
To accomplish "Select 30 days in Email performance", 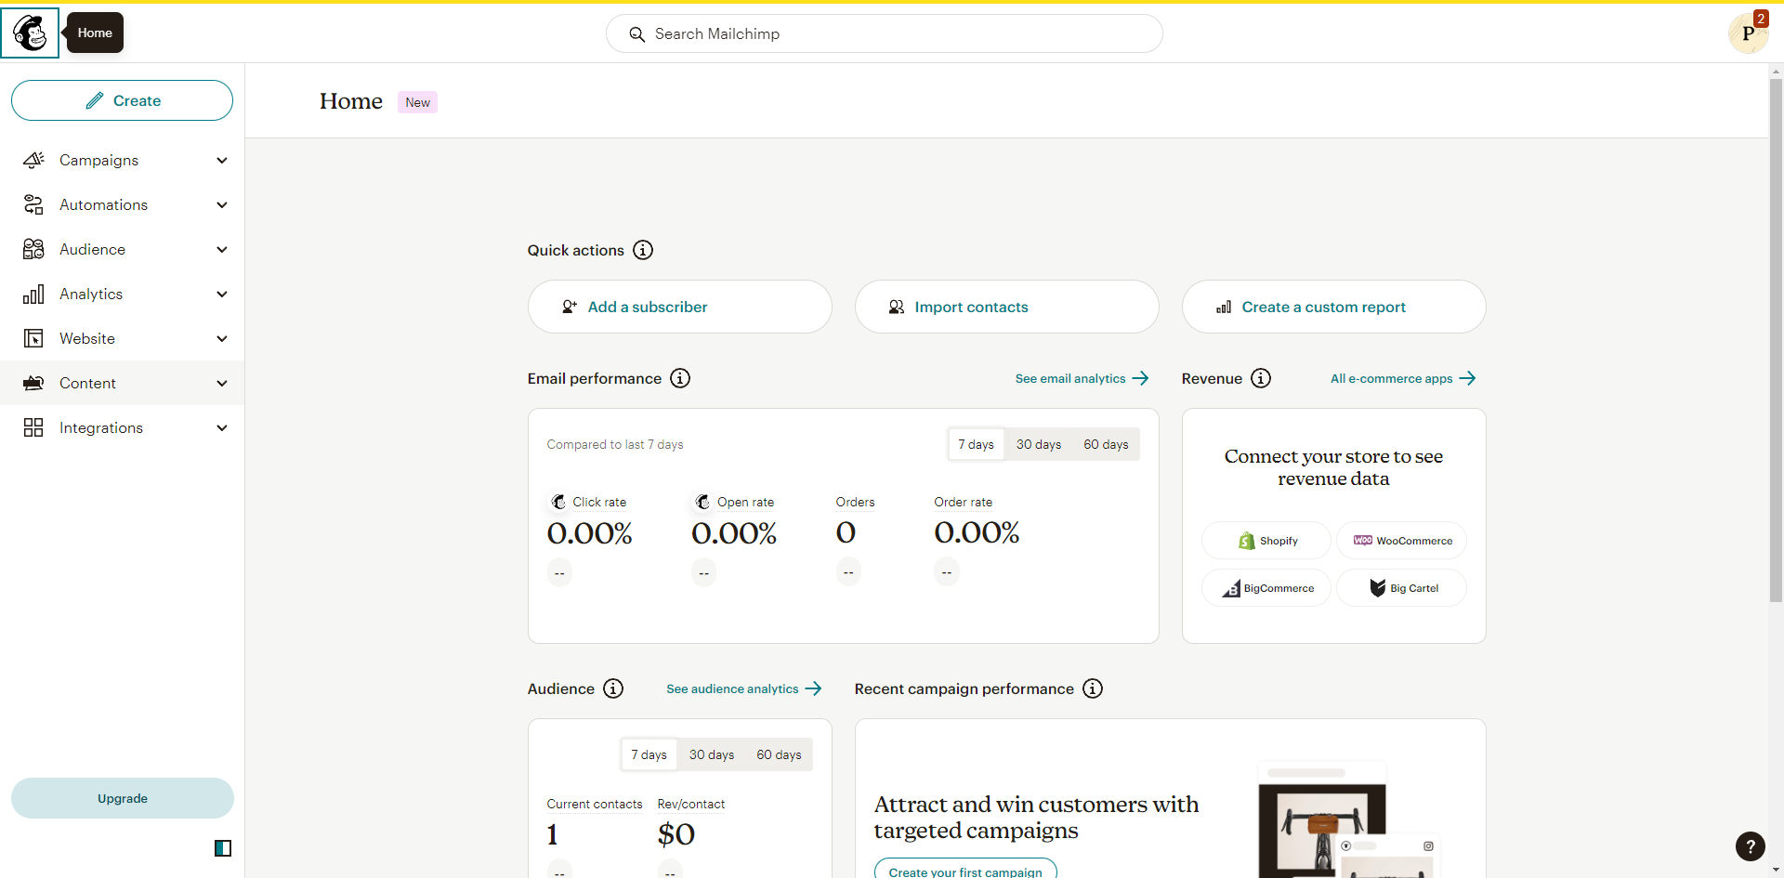I will tap(1039, 444).
